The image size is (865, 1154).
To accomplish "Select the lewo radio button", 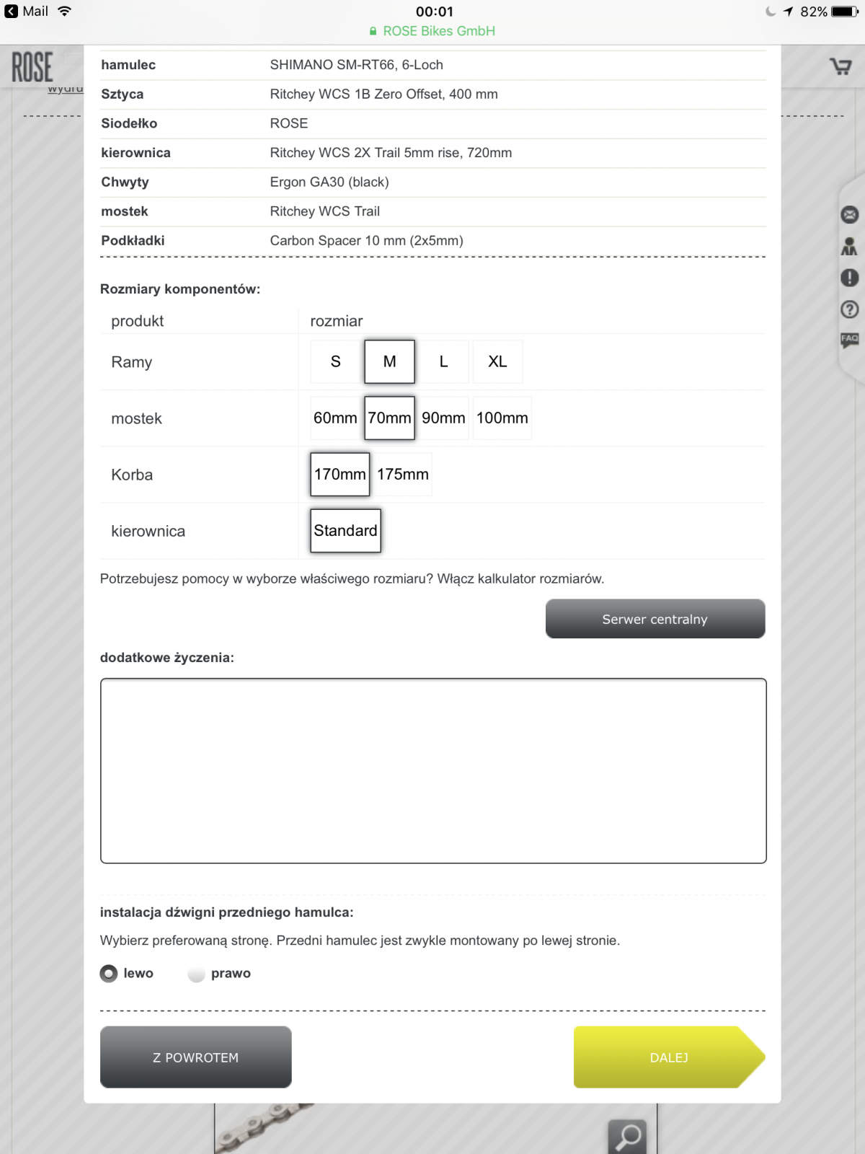I will [x=109, y=974].
